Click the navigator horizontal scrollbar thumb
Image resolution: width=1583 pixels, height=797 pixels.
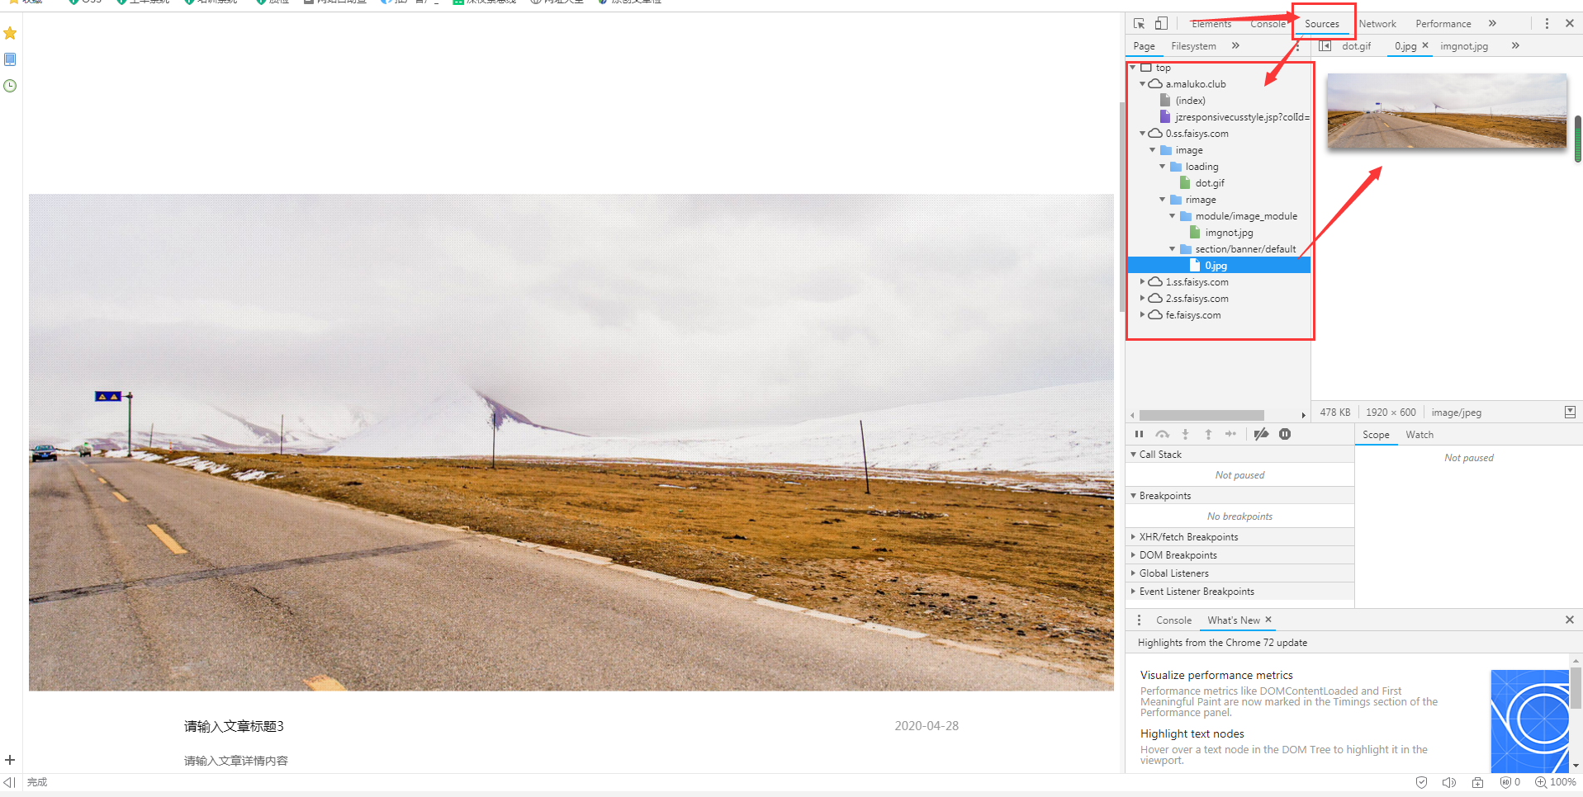coord(1201,415)
